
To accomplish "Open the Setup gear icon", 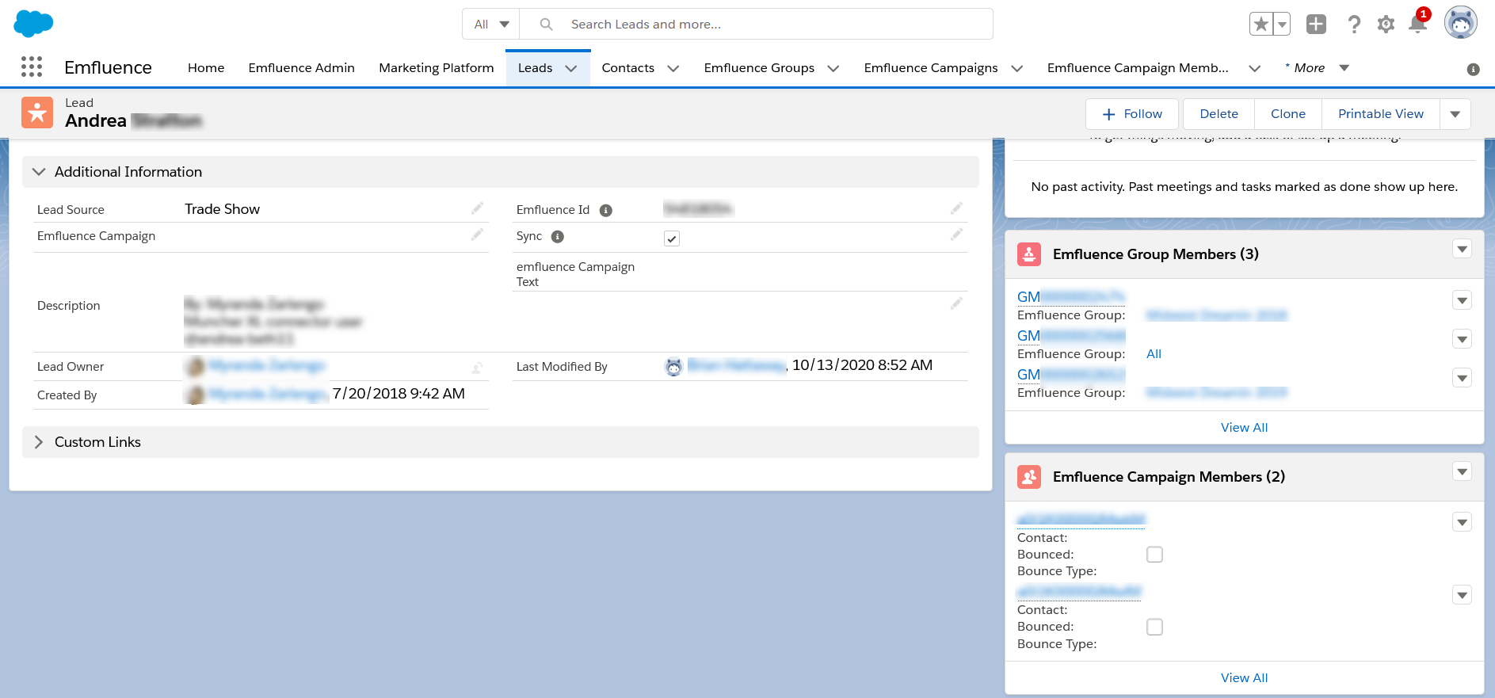I will (x=1386, y=25).
